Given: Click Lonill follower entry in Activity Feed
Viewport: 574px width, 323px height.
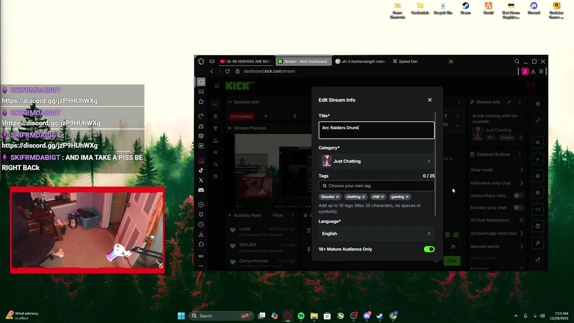Looking at the screenshot, I should coord(262,231).
